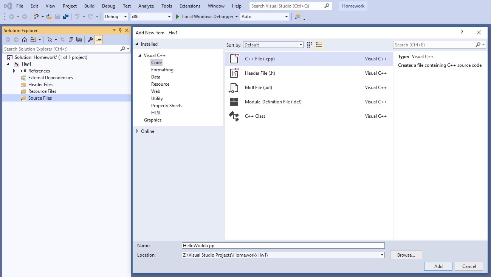Viewport: 491px width, 277px height.
Task: Click search magnifier in Visual Studio search box
Action: (327, 6)
